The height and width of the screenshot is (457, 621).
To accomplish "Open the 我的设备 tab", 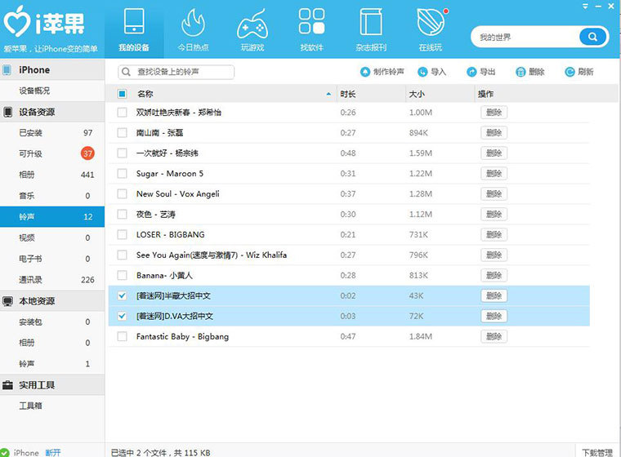I will [134, 29].
